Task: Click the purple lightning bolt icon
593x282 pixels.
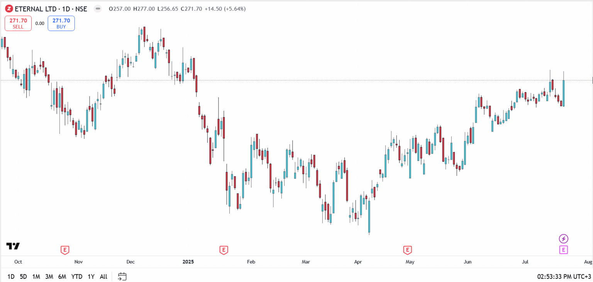Action: point(564,238)
